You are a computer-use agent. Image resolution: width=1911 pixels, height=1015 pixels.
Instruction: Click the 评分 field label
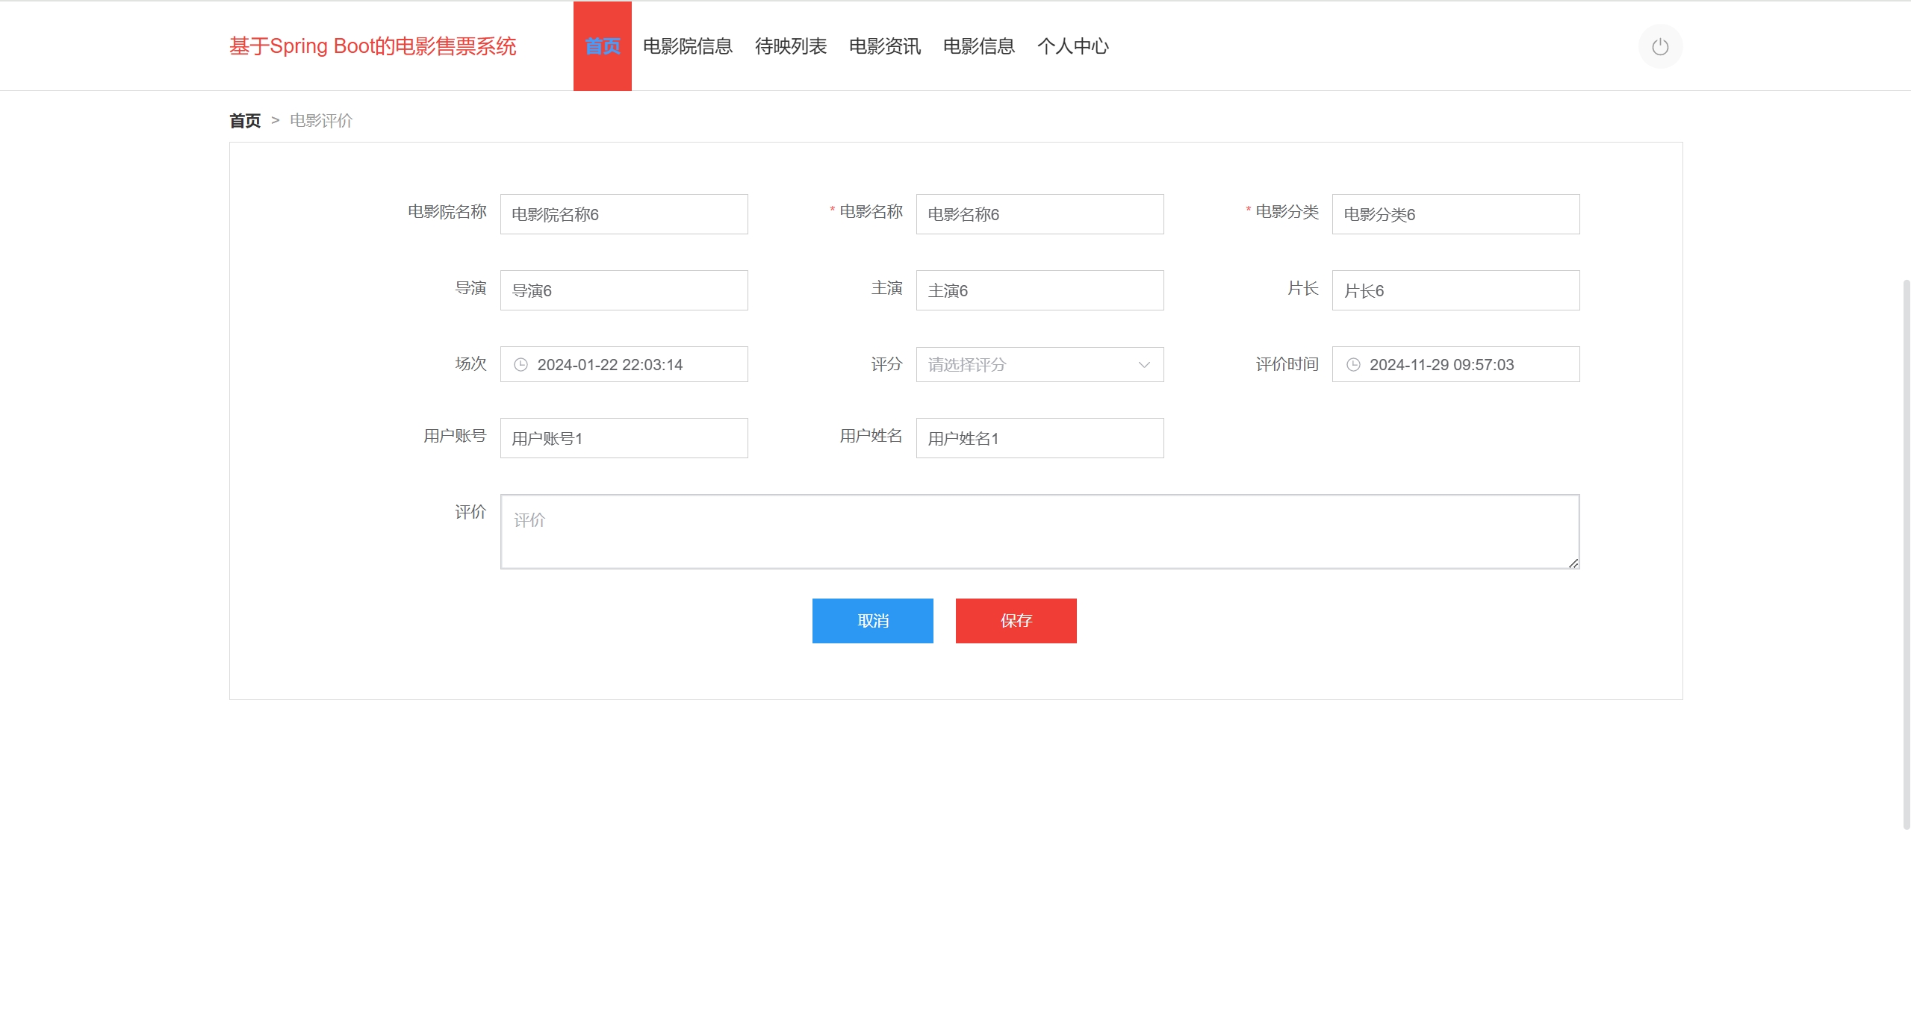point(887,364)
